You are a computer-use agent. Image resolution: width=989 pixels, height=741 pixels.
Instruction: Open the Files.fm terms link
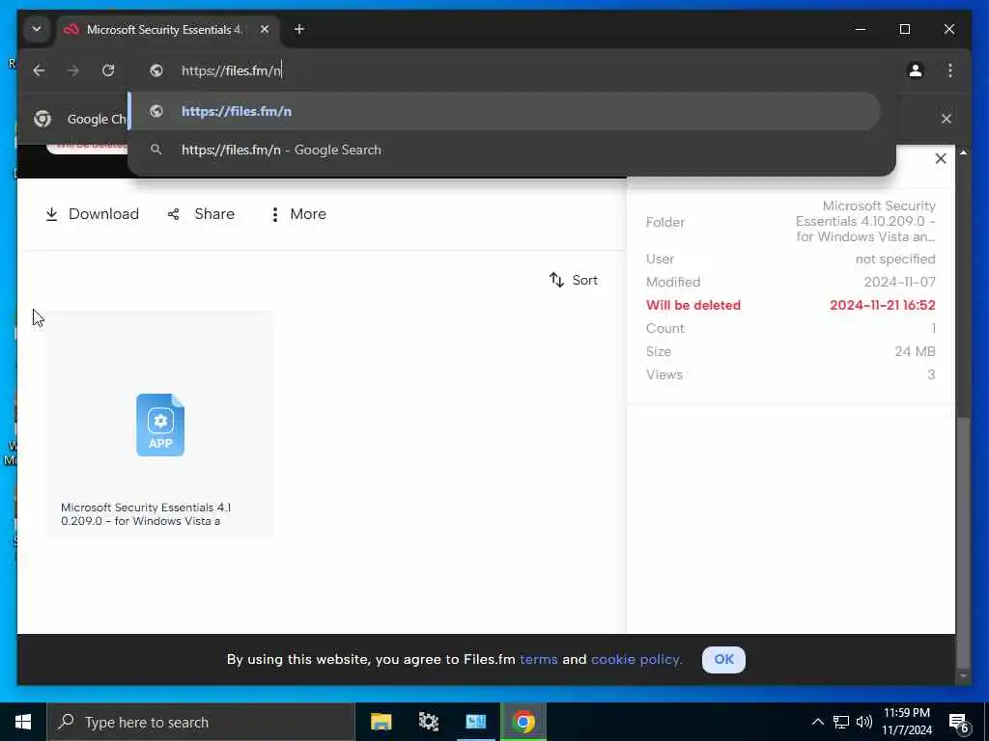539,659
